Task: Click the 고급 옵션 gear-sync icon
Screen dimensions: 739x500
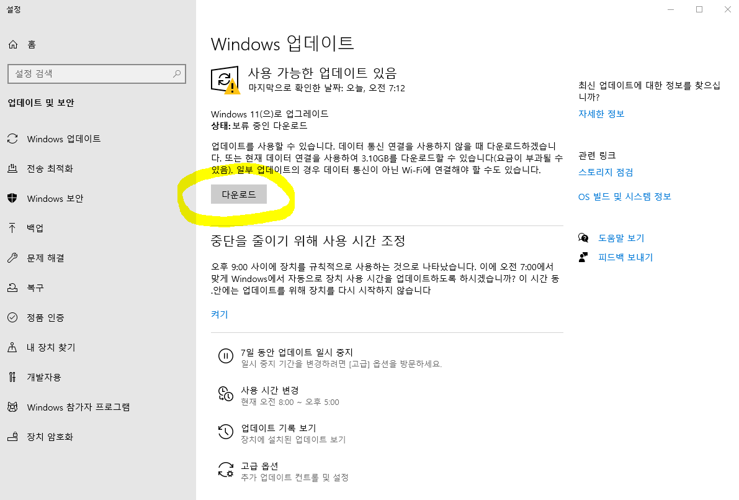Action: pos(226,470)
